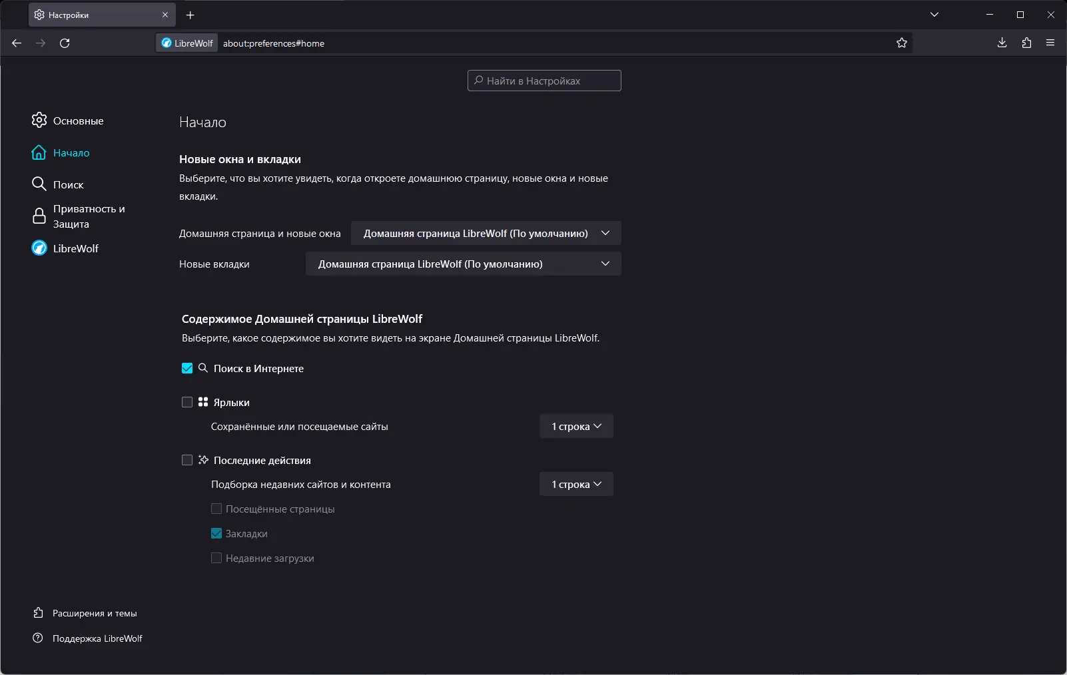Expand the Домашняя страница и новые окна dropdown
Image resolution: width=1067 pixels, height=675 pixels.
pyautogui.click(x=486, y=234)
